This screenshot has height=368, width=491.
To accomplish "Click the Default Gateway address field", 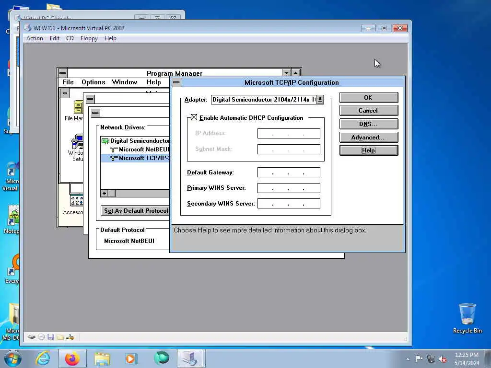I will [289, 172].
